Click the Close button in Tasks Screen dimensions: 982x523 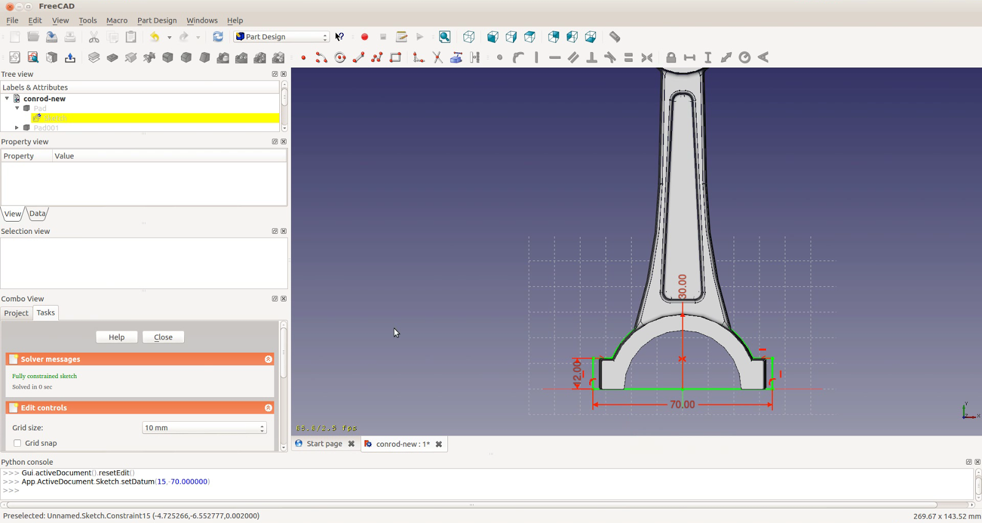[x=163, y=337]
